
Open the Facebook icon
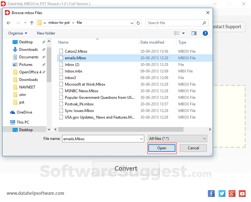click(211, 194)
